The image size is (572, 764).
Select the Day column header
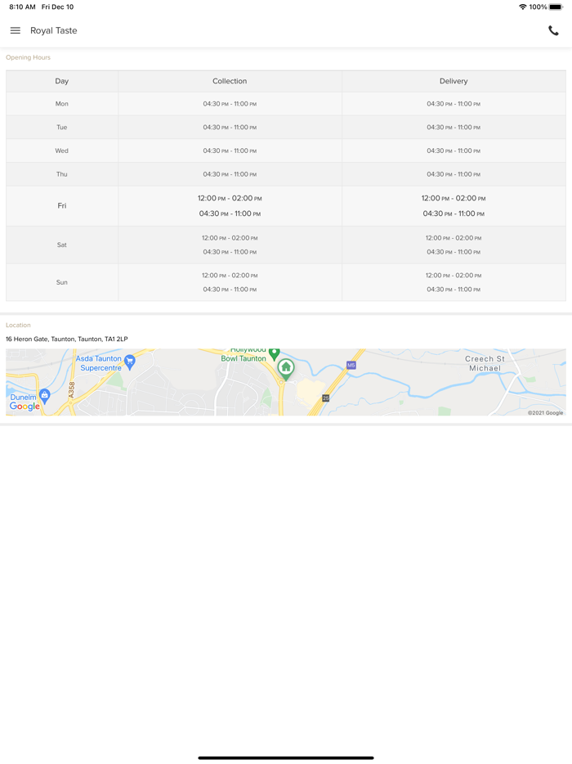click(62, 81)
